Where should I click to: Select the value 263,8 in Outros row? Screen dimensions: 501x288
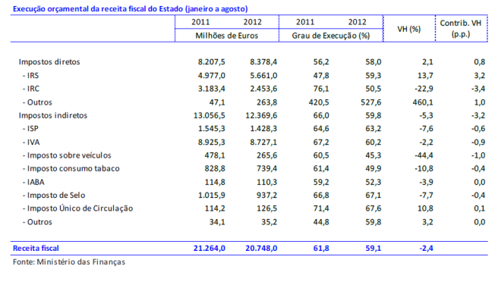pyautogui.click(x=266, y=102)
